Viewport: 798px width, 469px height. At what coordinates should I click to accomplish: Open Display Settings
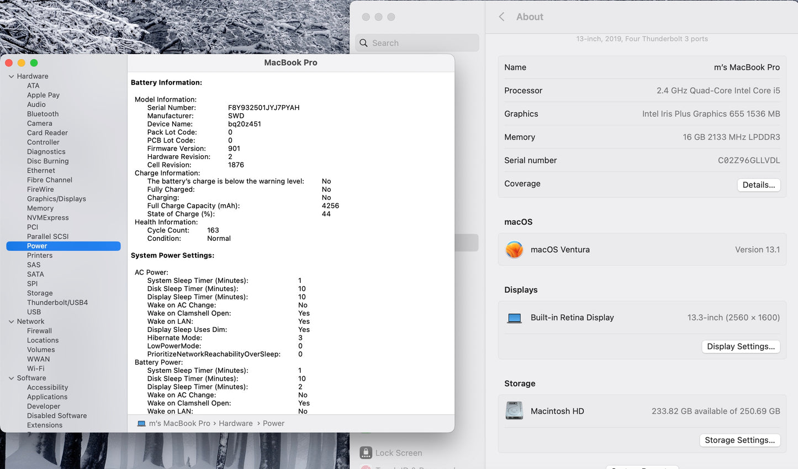tap(741, 346)
